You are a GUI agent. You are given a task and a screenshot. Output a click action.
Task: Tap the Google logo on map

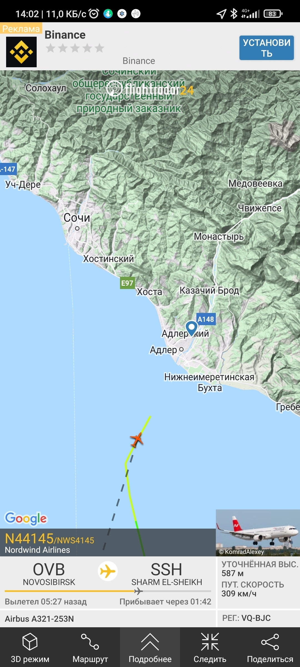pyautogui.click(x=26, y=519)
